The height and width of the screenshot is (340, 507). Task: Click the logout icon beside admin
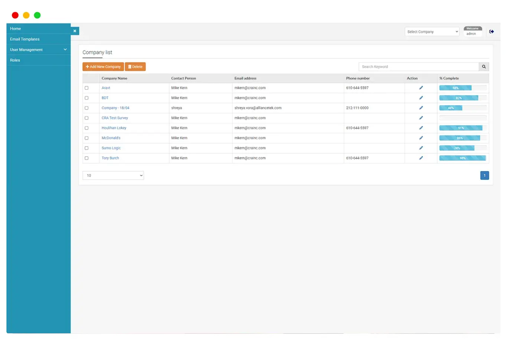point(491,32)
